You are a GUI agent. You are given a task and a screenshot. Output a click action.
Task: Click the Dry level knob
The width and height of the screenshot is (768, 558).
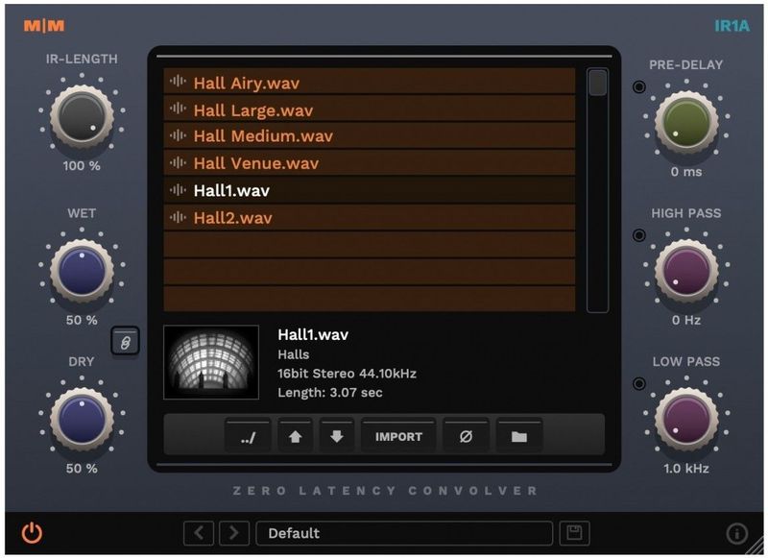tap(82, 419)
